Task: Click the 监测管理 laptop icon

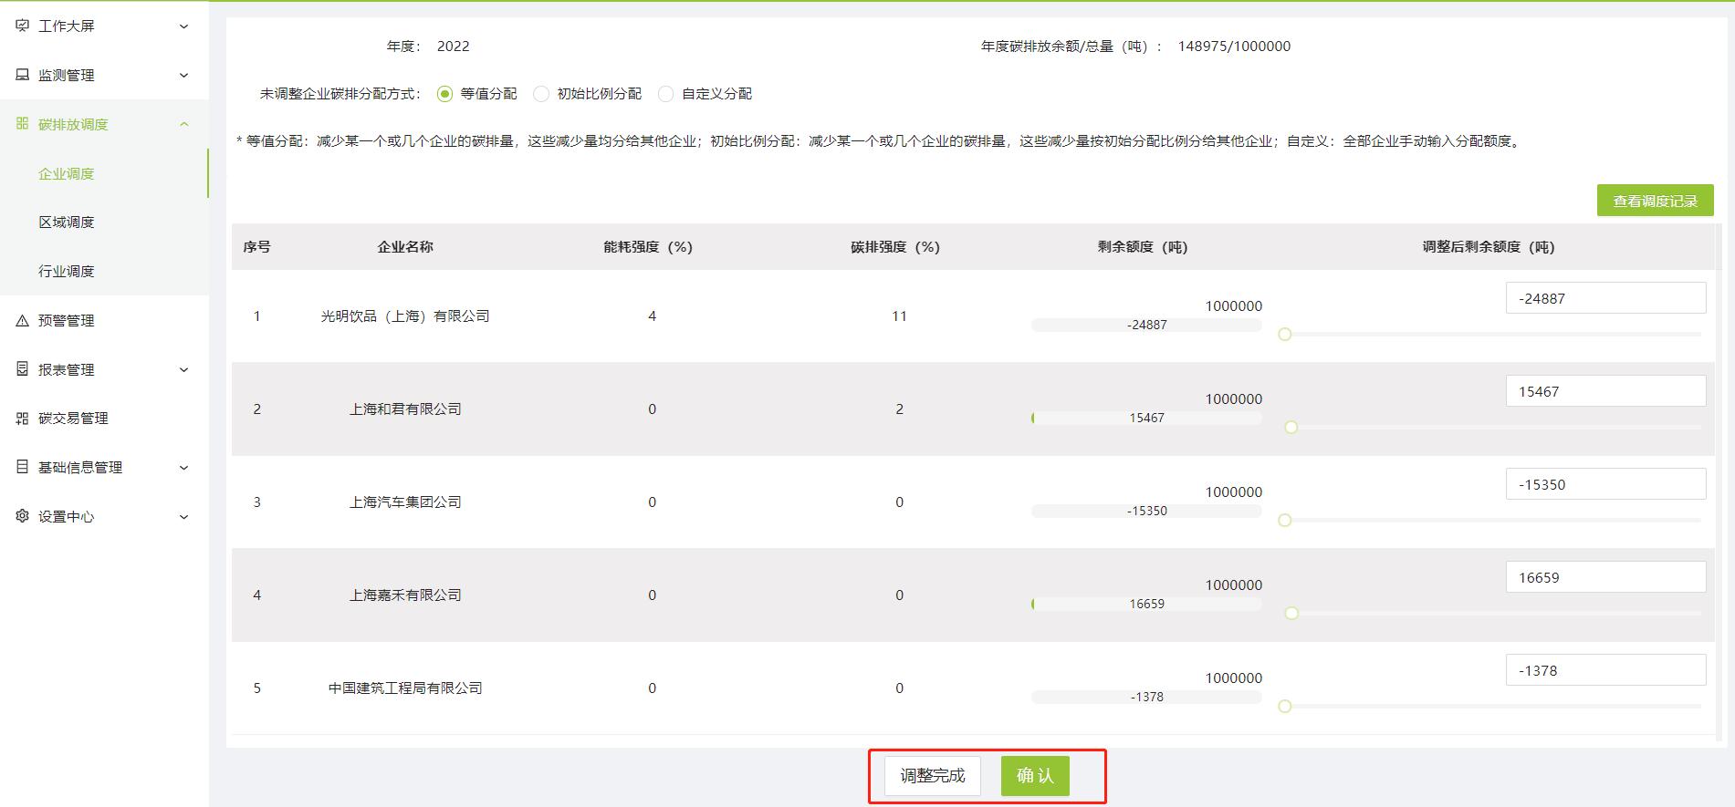Action: pyautogui.click(x=23, y=75)
